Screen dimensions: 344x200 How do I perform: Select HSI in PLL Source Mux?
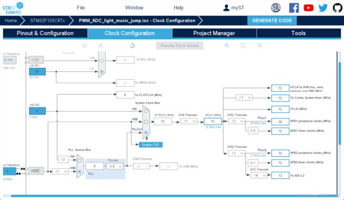(x=79, y=160)
